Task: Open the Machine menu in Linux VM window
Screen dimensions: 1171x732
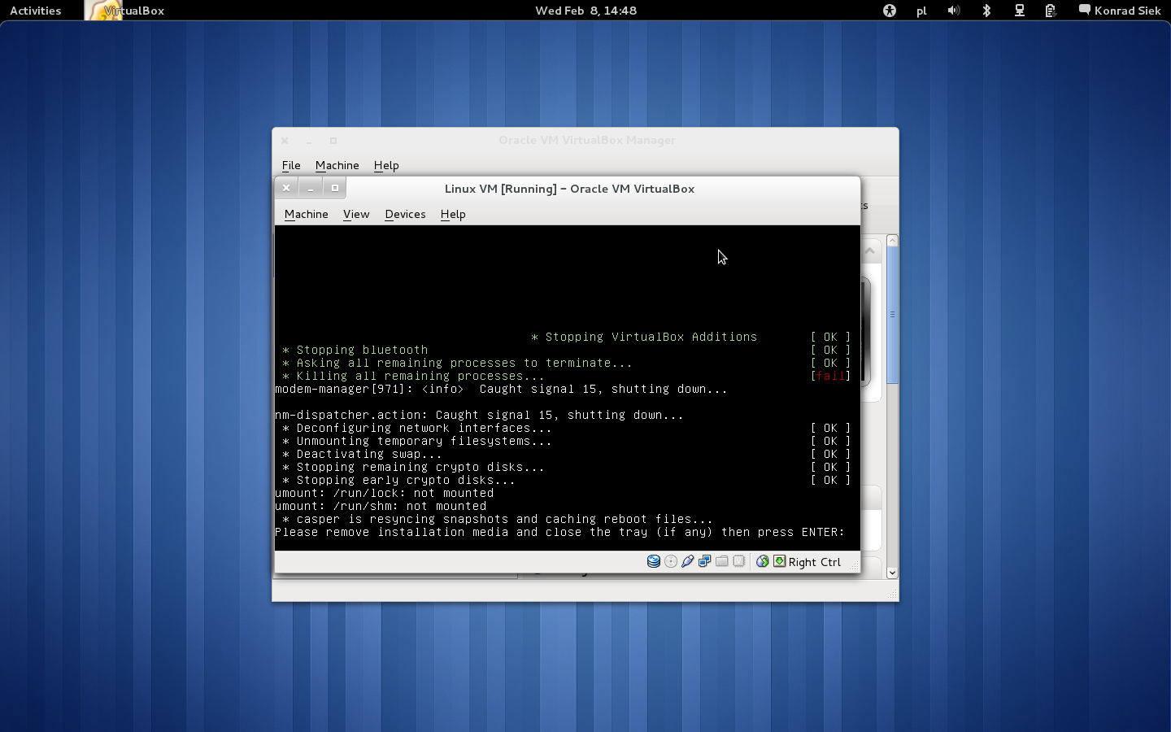Action: point(307,214)
